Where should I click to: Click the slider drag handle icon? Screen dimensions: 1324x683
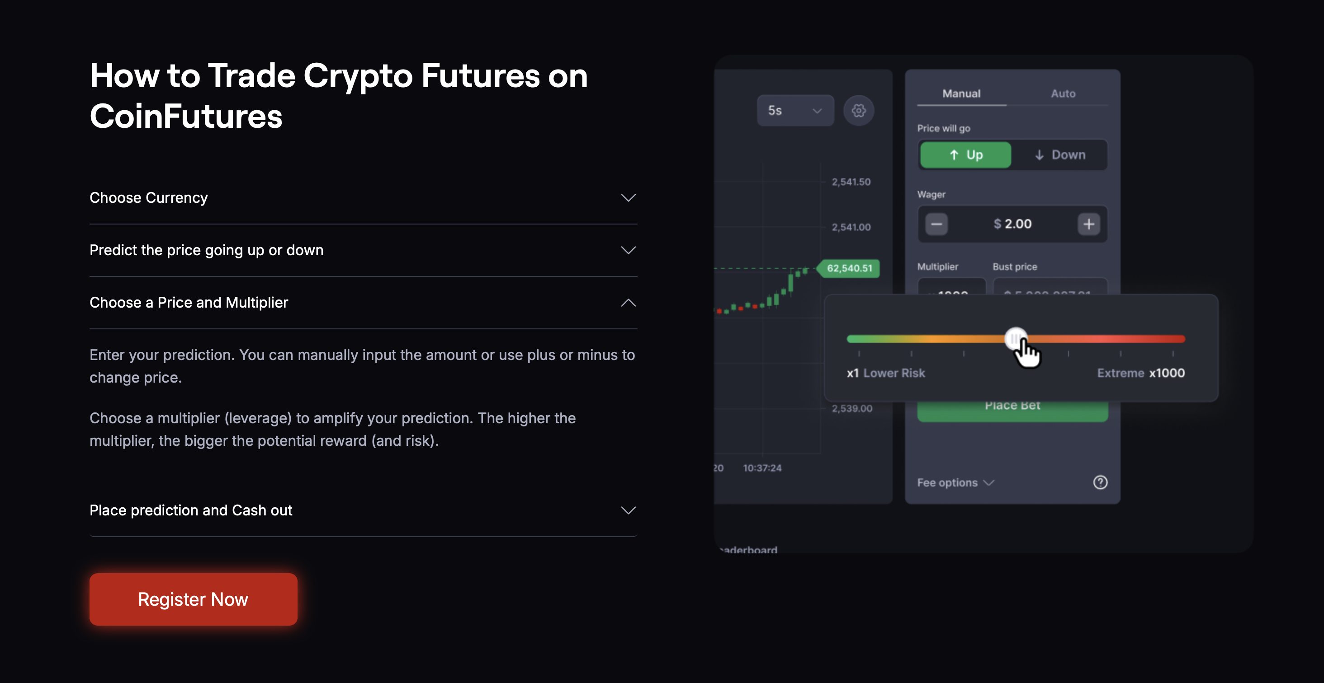(x=1016, y=338)
